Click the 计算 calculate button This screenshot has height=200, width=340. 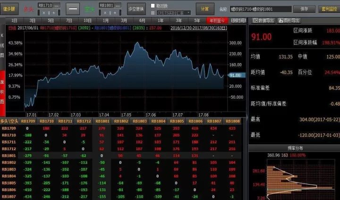click(205, 9)
